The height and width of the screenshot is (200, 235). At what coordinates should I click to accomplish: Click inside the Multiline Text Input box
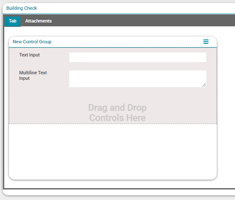tap(138, 79)
